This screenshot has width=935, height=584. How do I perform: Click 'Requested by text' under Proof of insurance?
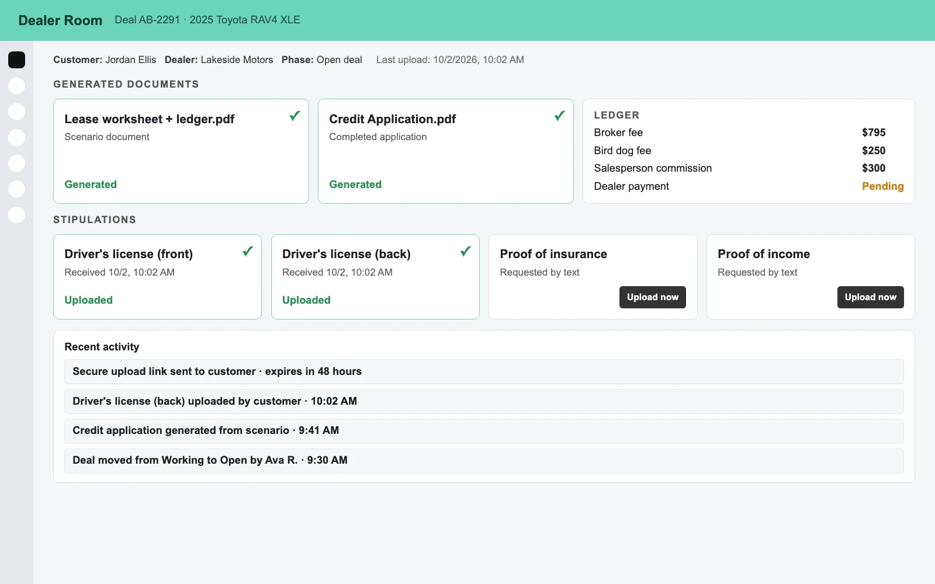[539, 272]
